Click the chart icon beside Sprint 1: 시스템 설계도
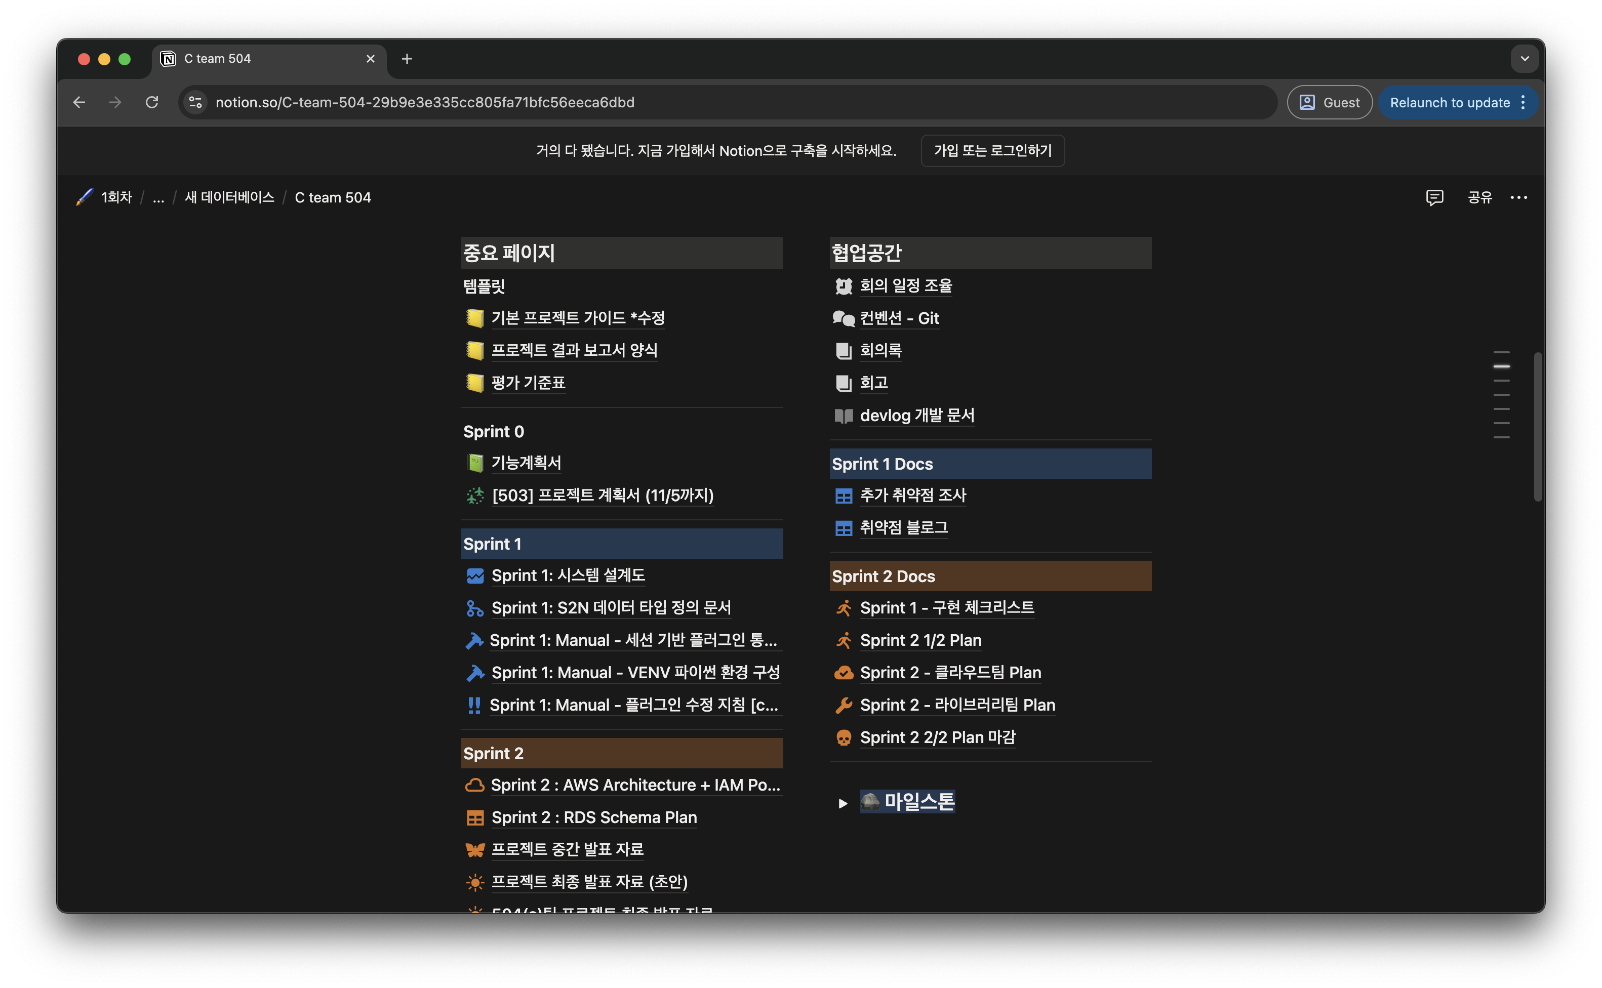This screenshot has height=988, width=1602. (x=475, y=575)
